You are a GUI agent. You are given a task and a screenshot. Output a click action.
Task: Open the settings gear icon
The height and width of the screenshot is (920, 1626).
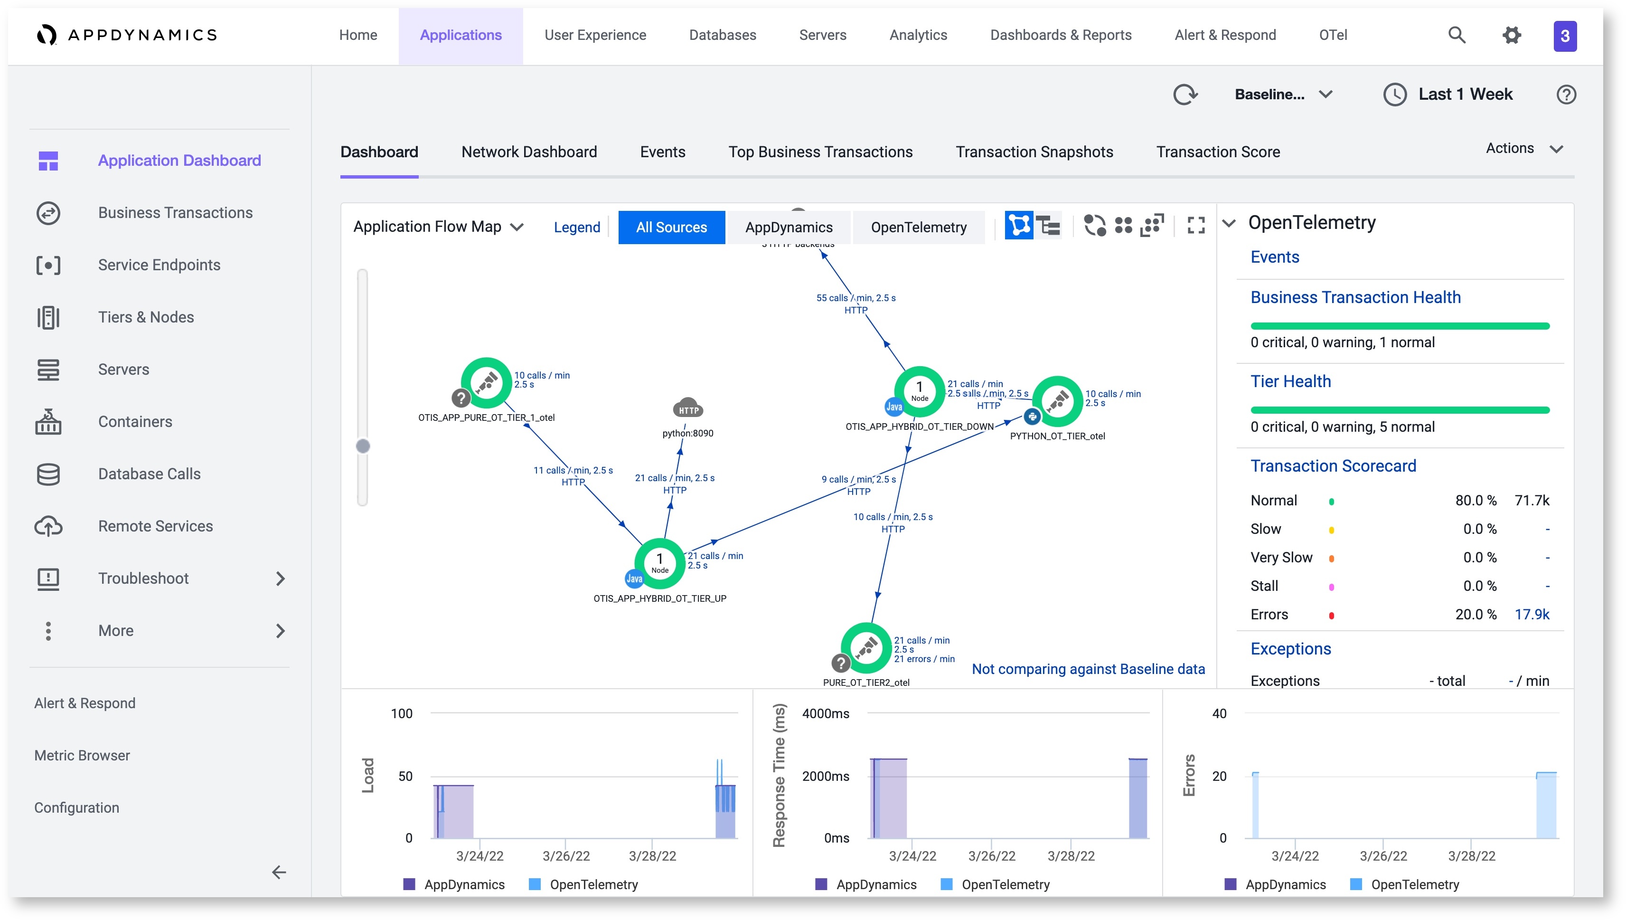pyautogui.click(x=1511, y=35)
